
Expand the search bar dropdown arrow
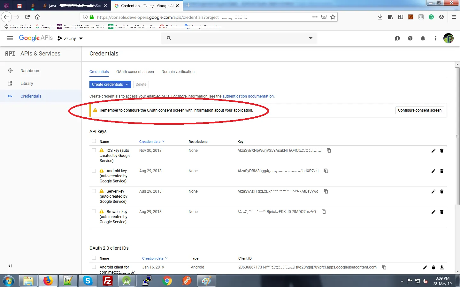tap(310, 38)
